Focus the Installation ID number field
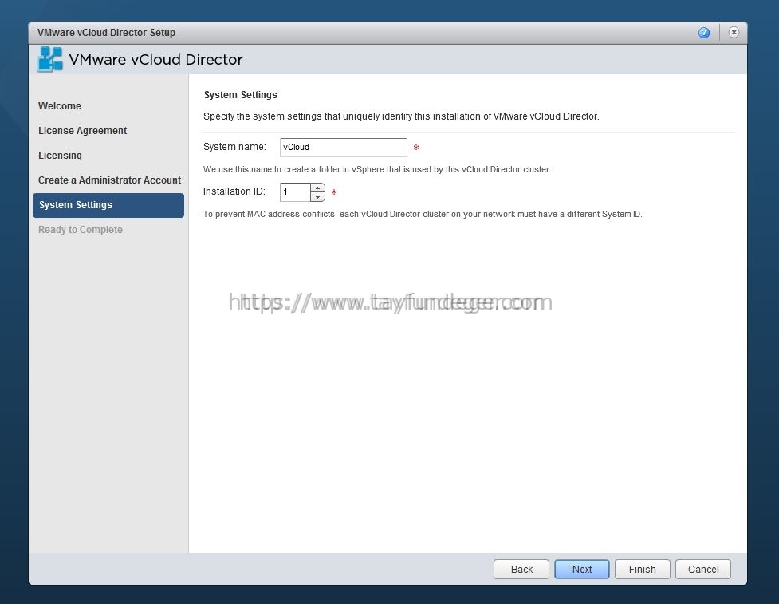The image size is (779, 604). [296, 191]
